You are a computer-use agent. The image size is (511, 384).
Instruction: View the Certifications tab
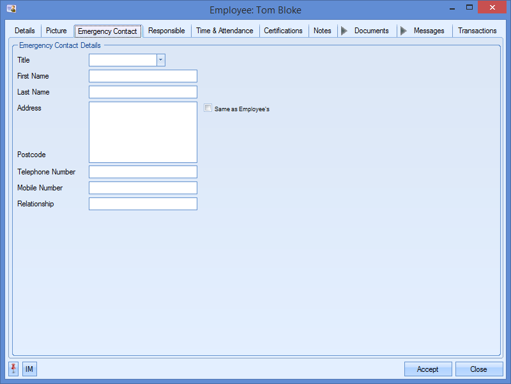pos(283,31)
